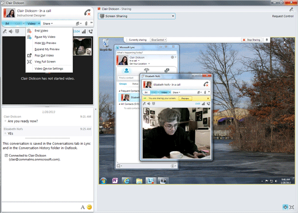Hang up using the end call phone icon

point(88,13)
